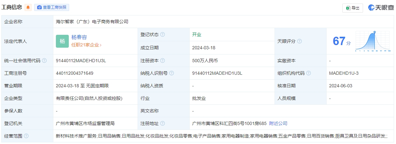Open 附近公司 nearby companies link

pyautogui.click(x=278, y=123)
